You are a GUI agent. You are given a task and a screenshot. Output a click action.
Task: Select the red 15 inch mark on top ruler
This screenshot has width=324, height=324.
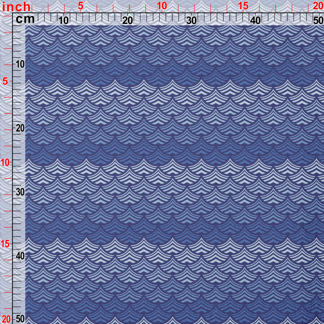[x=243, y=6]
